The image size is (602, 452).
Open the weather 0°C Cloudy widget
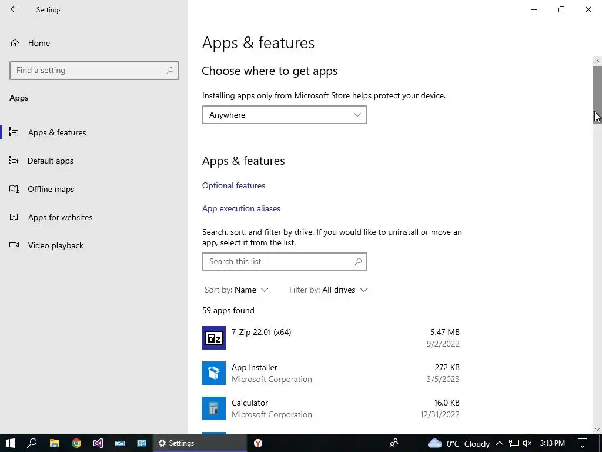[x=459, y=444]
